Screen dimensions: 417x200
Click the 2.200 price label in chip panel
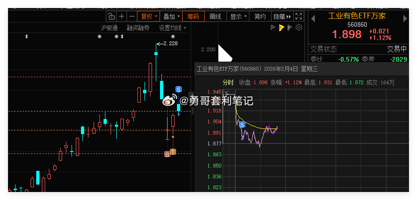(x=208, y=49)
